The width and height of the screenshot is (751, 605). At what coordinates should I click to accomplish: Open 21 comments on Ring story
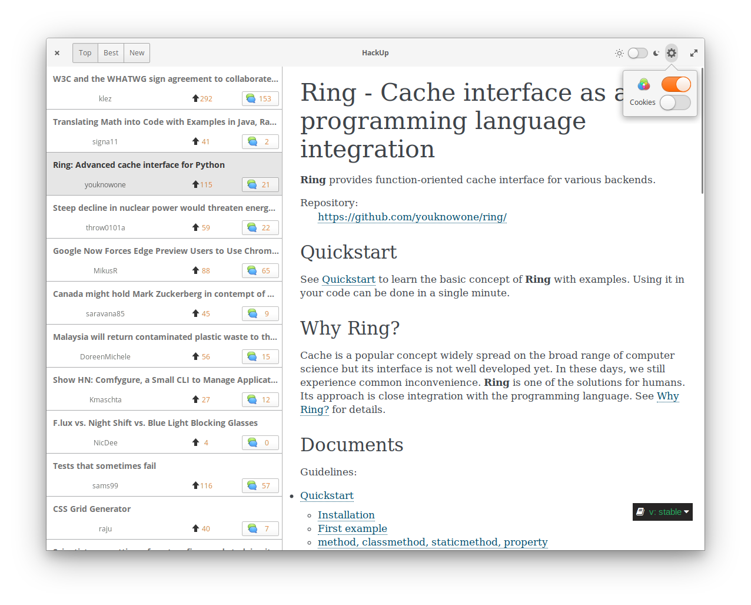260,184
